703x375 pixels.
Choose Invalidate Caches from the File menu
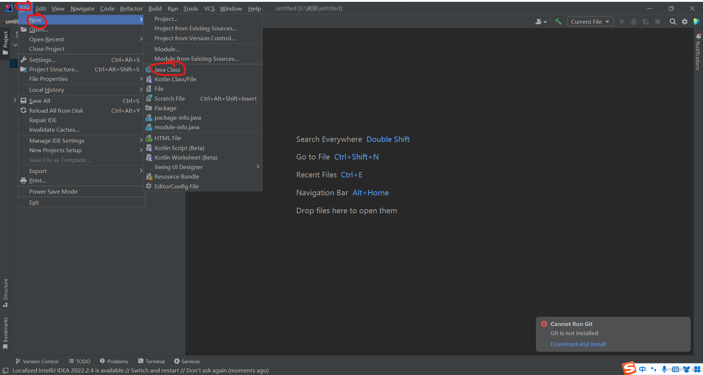pyautogui.click(x=54, y=130)
